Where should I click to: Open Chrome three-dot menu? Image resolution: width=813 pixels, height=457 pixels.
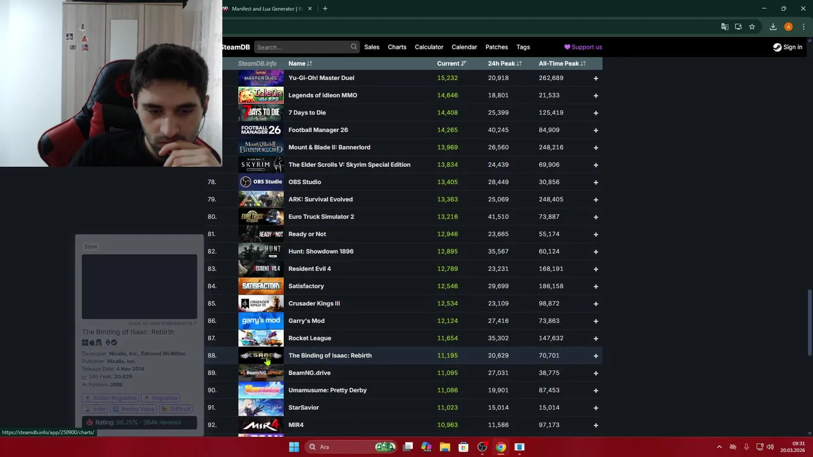pyautogui.click(x=803, y=27)
